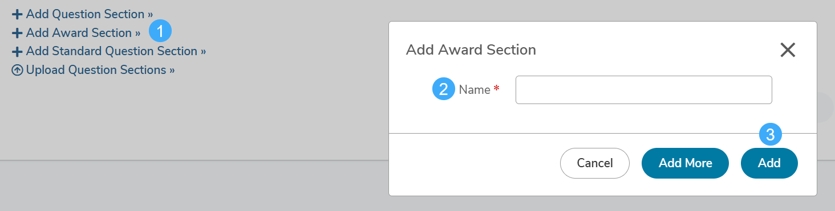Cancel the award section dialog
Image resolution: width=835 pixels, height=211 pixels.
pos(595,163)
